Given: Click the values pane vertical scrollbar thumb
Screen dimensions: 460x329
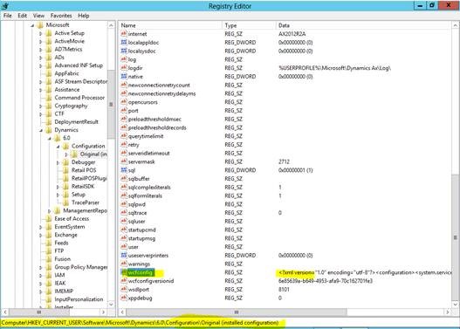Looking at the screenshot, I should [x=455, y=237].
